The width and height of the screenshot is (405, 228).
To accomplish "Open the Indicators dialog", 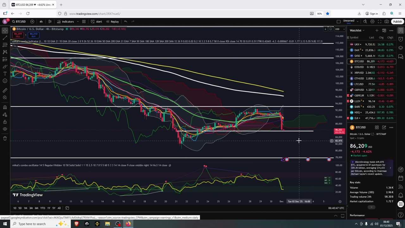I will (x=65, y=22).
